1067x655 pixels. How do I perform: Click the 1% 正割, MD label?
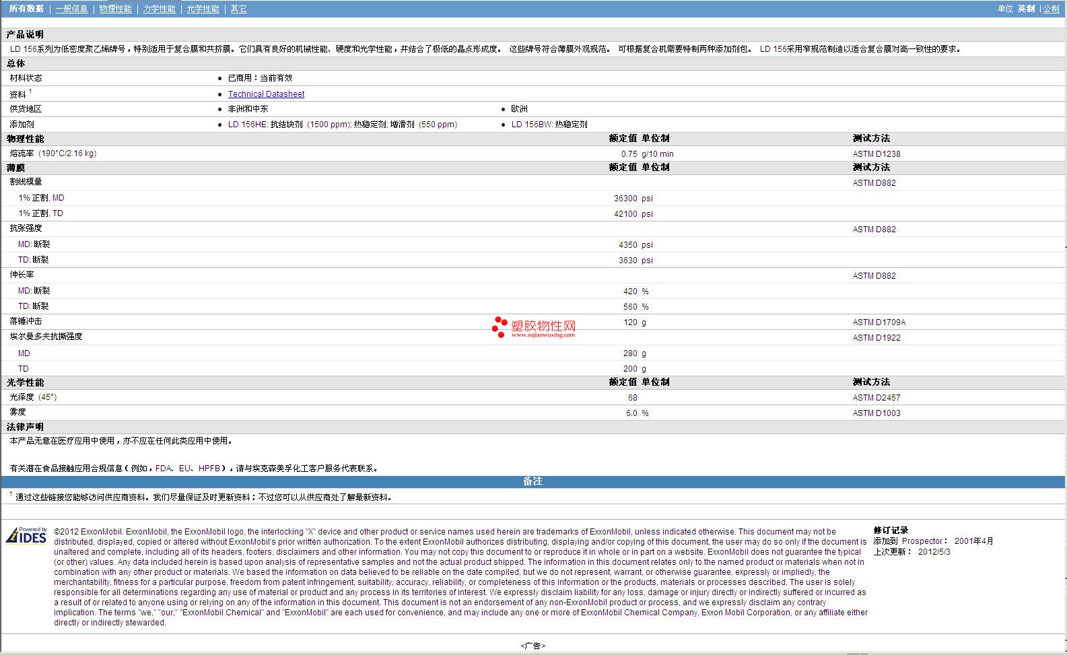41,198
